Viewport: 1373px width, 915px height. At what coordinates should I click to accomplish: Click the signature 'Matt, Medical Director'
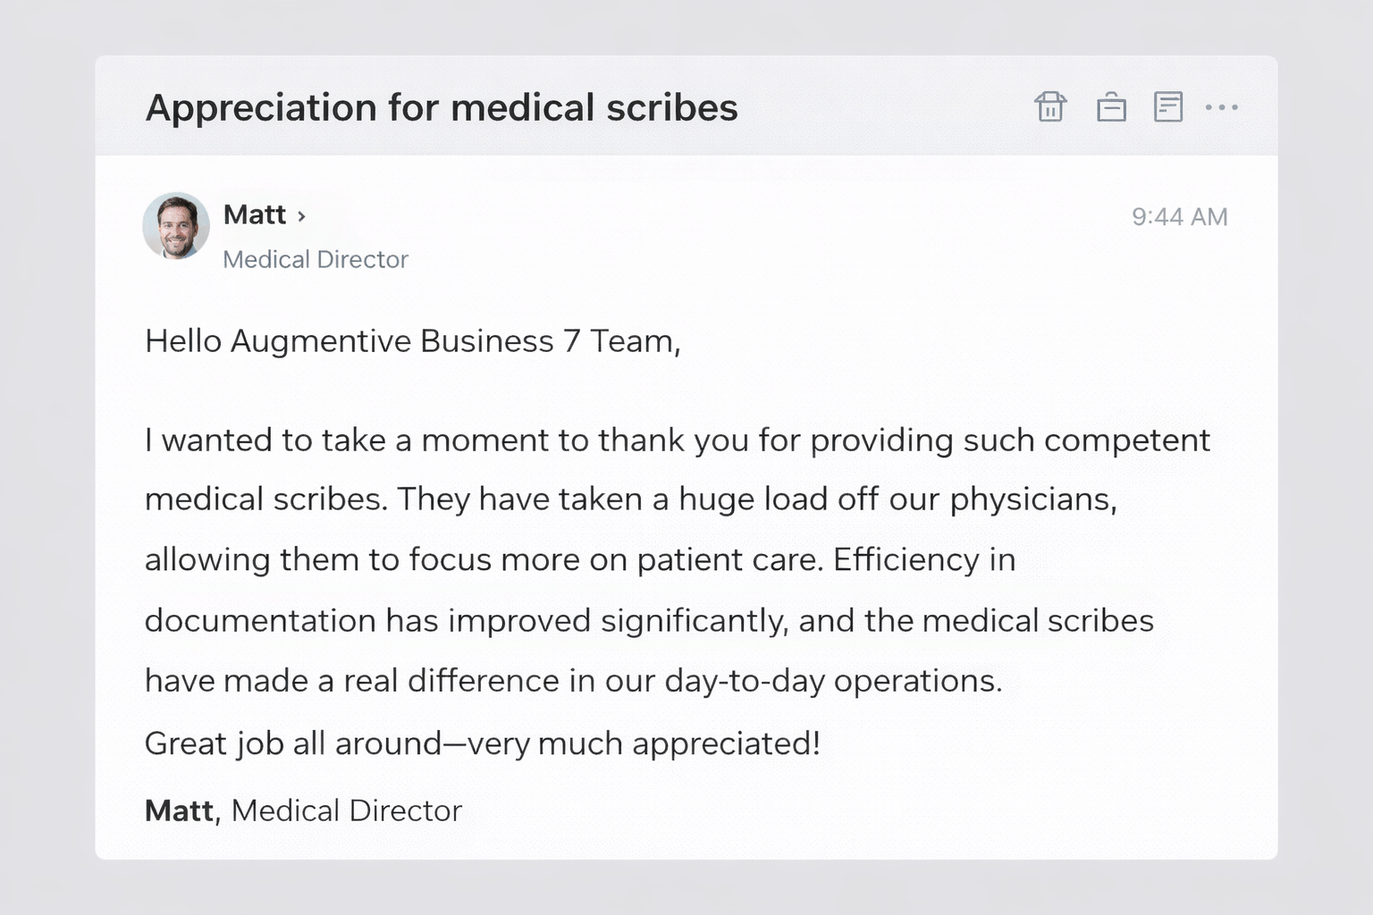coord(302,810)
